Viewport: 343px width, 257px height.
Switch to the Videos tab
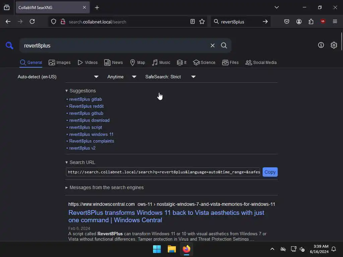[x=87, y=63]
